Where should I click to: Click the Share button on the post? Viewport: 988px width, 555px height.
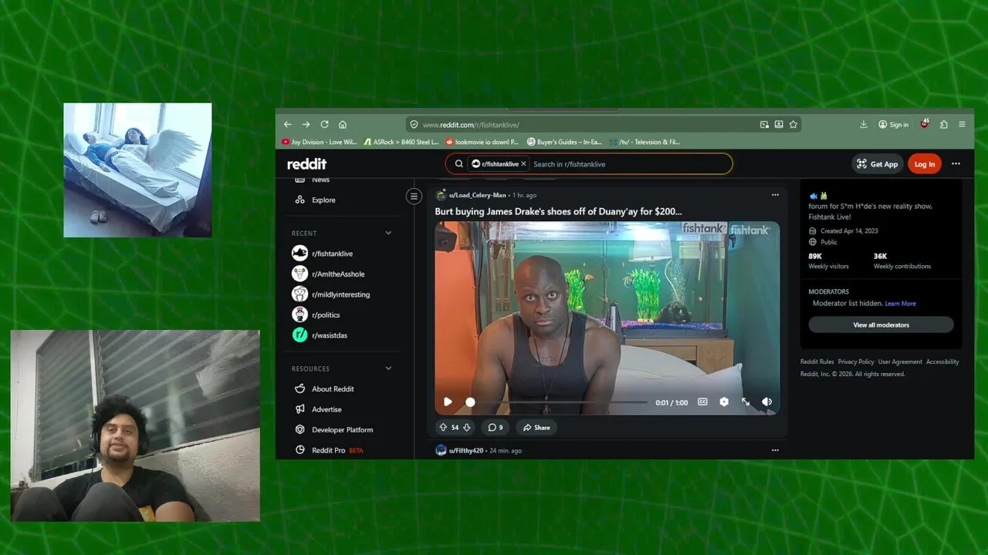(x=536, y=427)
